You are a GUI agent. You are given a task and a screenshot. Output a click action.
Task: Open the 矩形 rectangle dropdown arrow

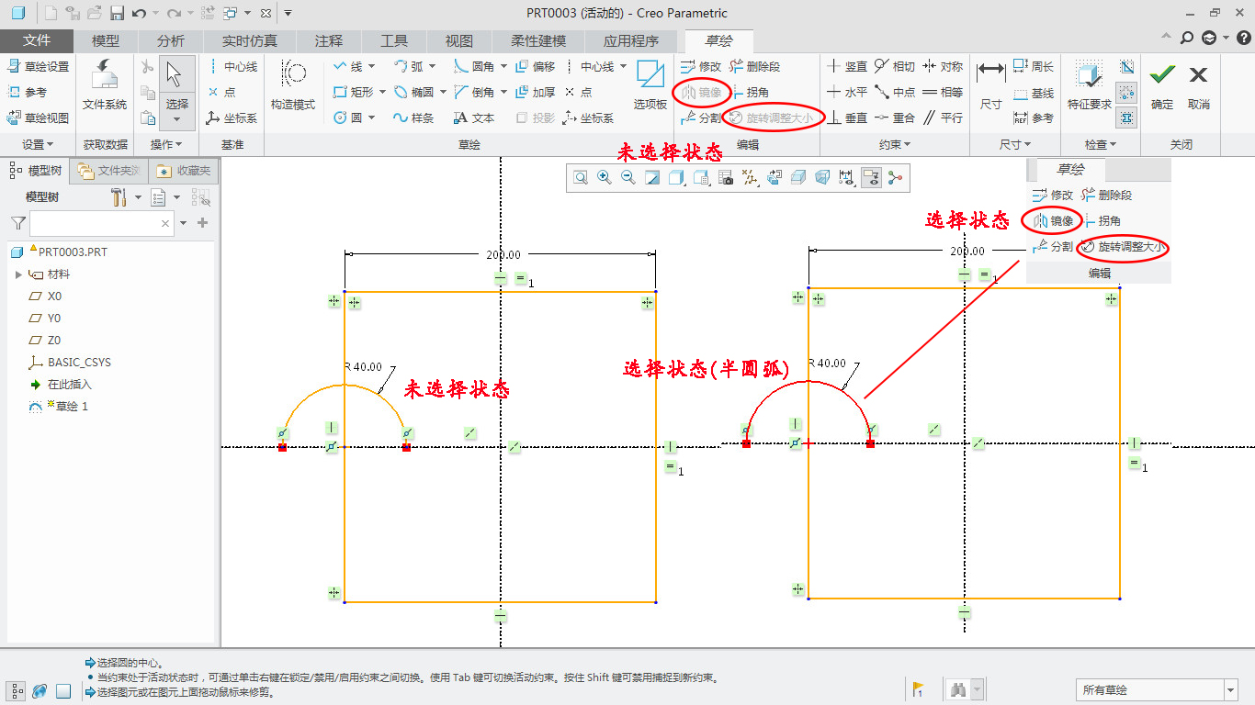click(x=382, y=92)
